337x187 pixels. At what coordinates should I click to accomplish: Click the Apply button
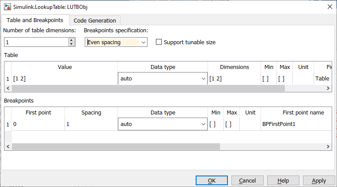[318, 180]
